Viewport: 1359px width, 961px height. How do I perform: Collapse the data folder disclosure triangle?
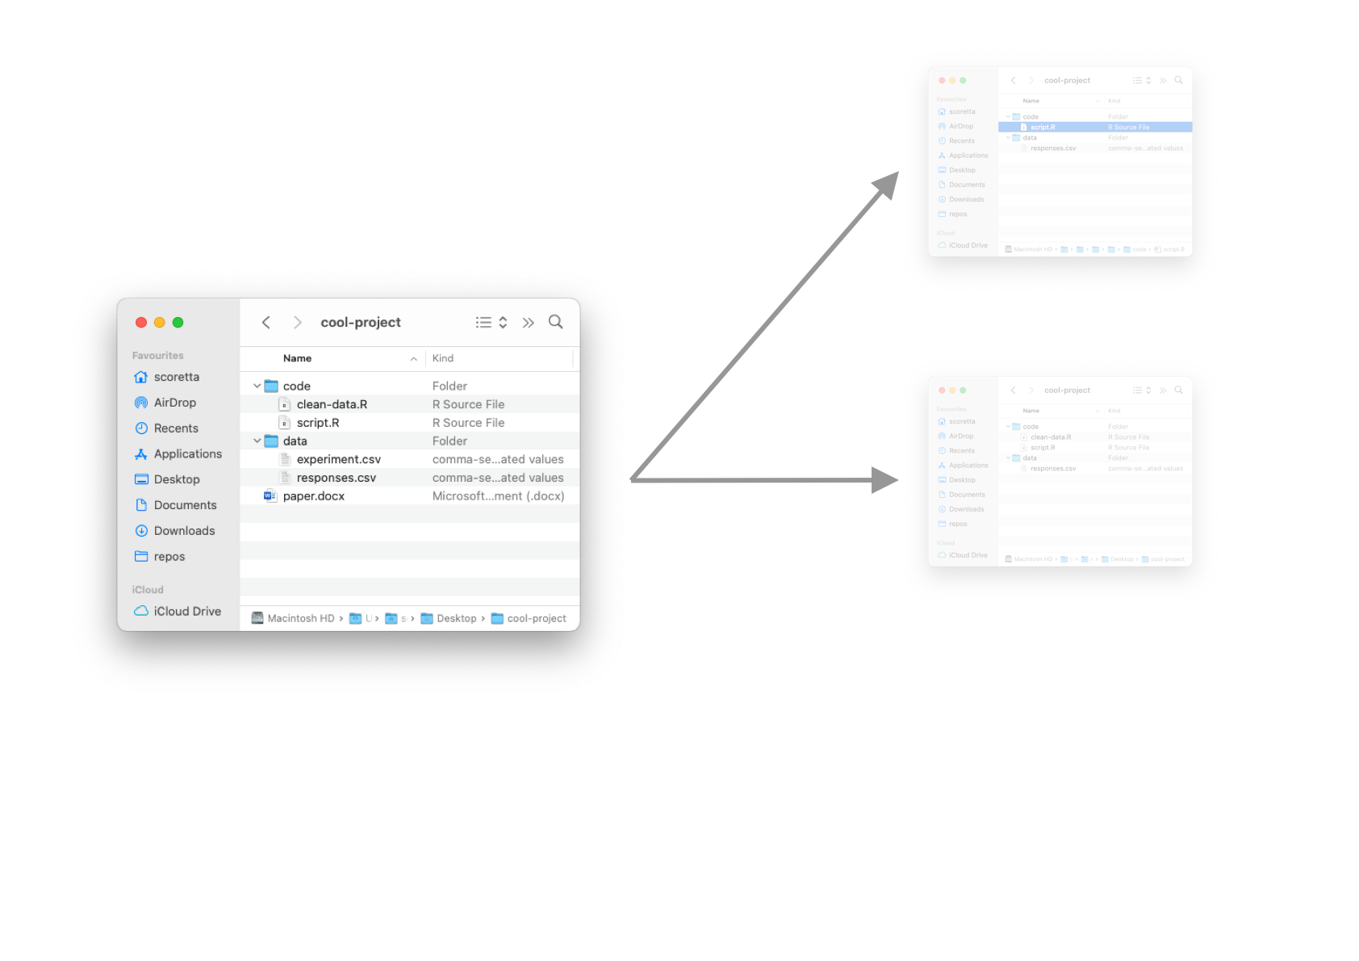257,441
